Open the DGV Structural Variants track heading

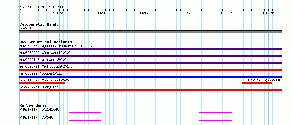46,42
